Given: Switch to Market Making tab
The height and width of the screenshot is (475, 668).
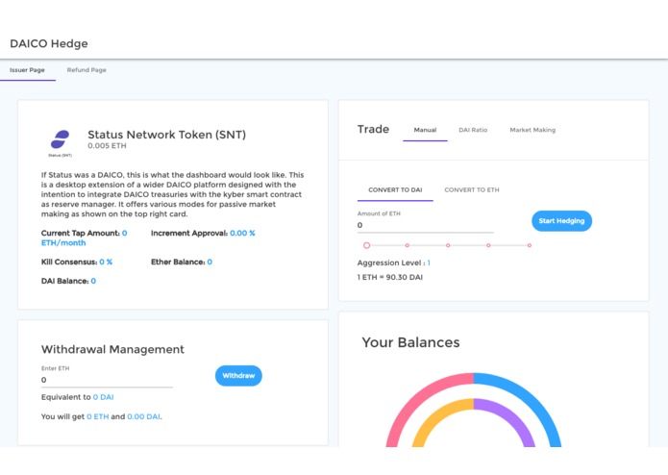Looking at the screenshot, I should [532, 130].
